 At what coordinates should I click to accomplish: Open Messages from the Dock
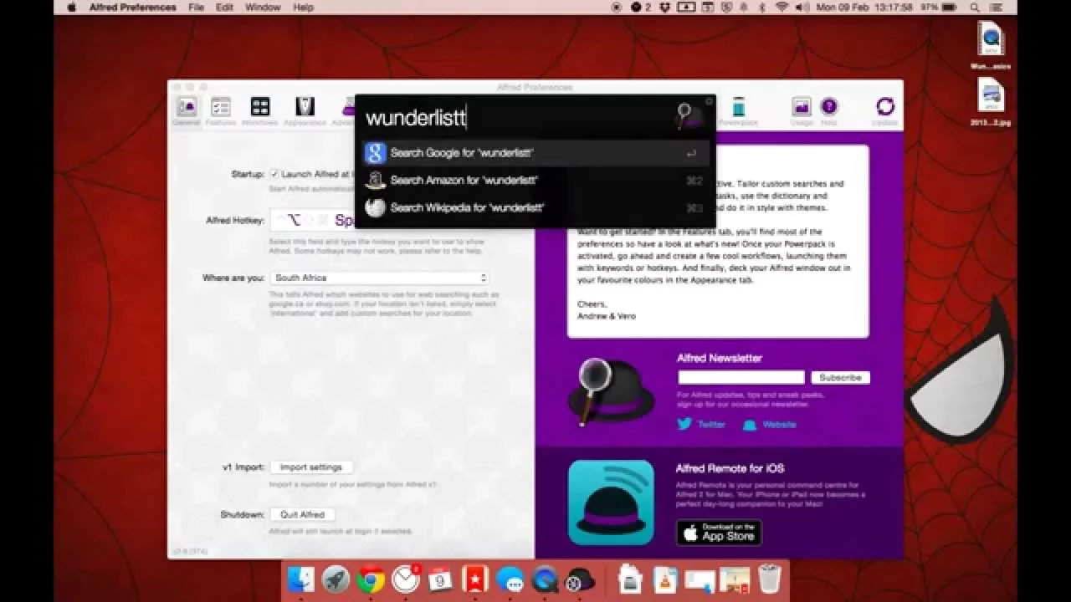pos(510,579)
